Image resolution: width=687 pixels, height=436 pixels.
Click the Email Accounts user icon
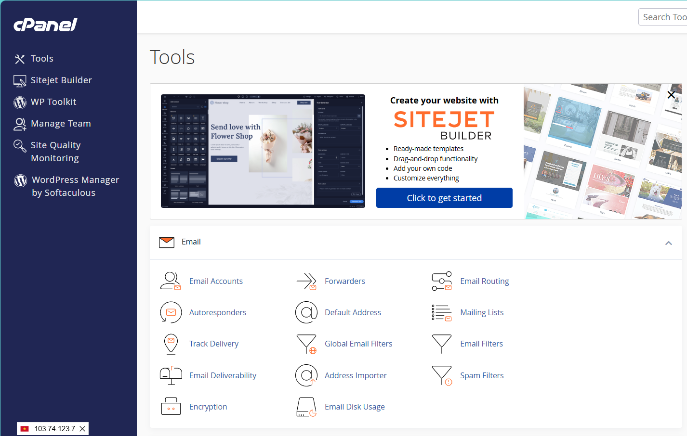(171, 281)
